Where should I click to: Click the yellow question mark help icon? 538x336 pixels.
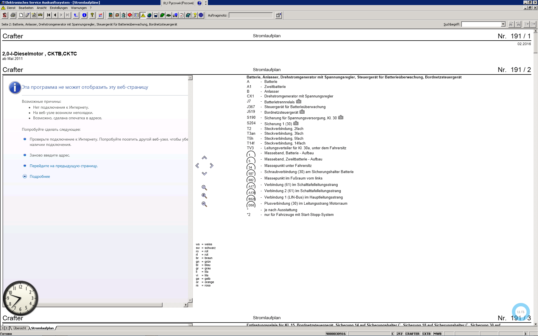92,15
